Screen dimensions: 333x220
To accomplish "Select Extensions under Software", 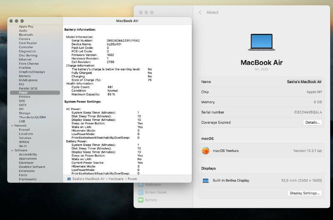I will pos(27,171).
